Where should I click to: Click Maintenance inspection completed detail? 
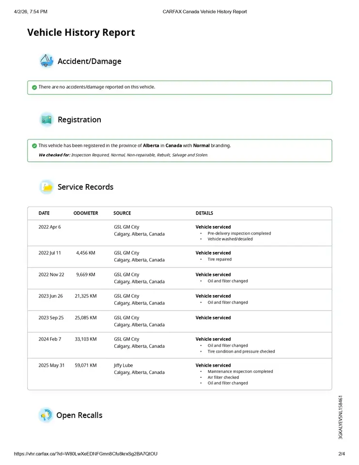[240, 372]
